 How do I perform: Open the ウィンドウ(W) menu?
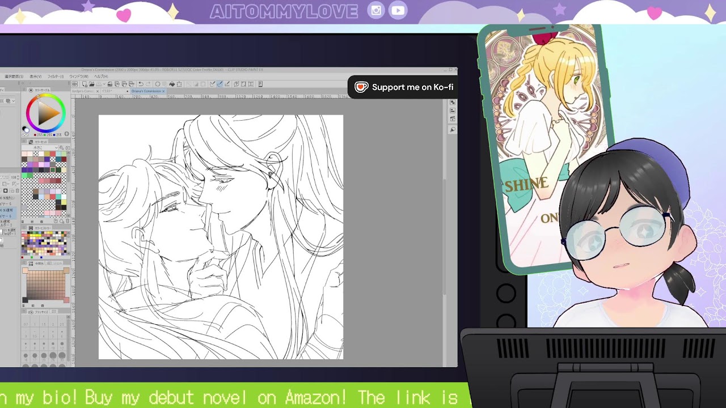[x=79, y=76]
